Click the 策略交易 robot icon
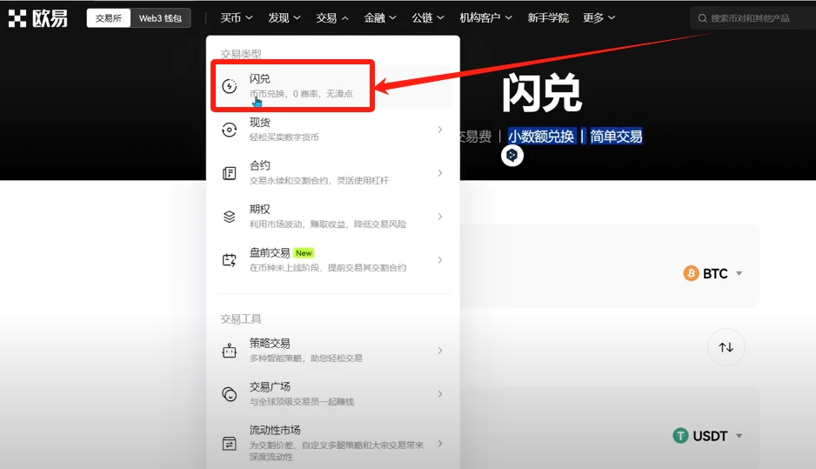Viewport: 816px width, 469px height. (x=230, y=351)
